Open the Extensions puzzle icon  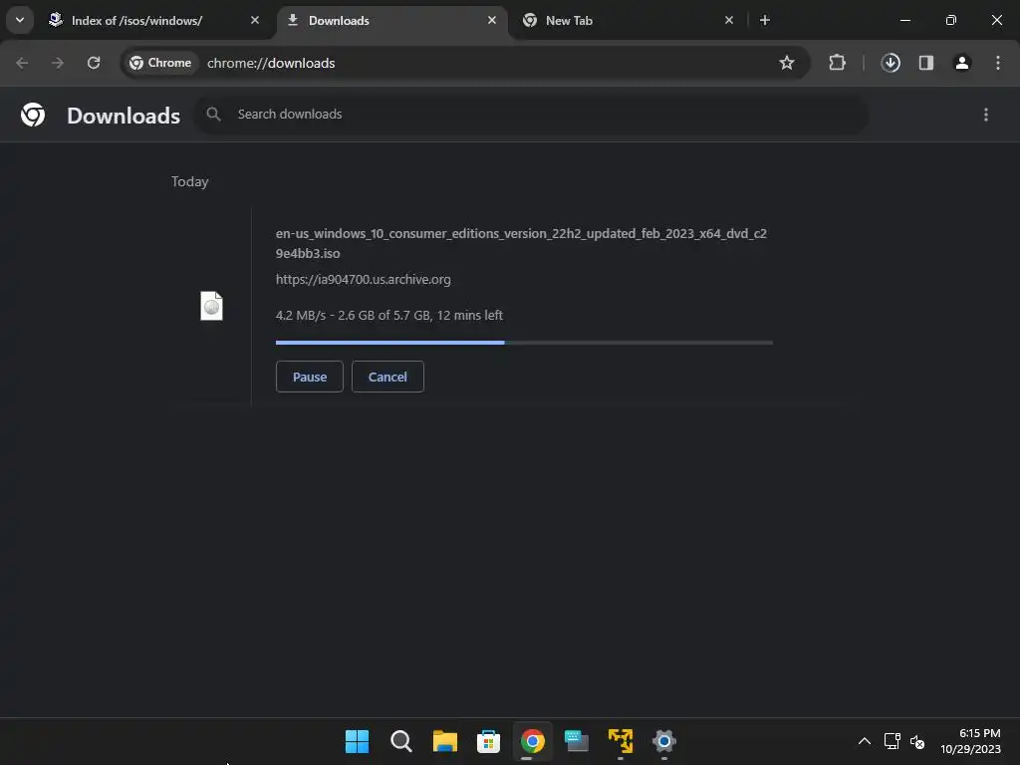pos(837,63)
